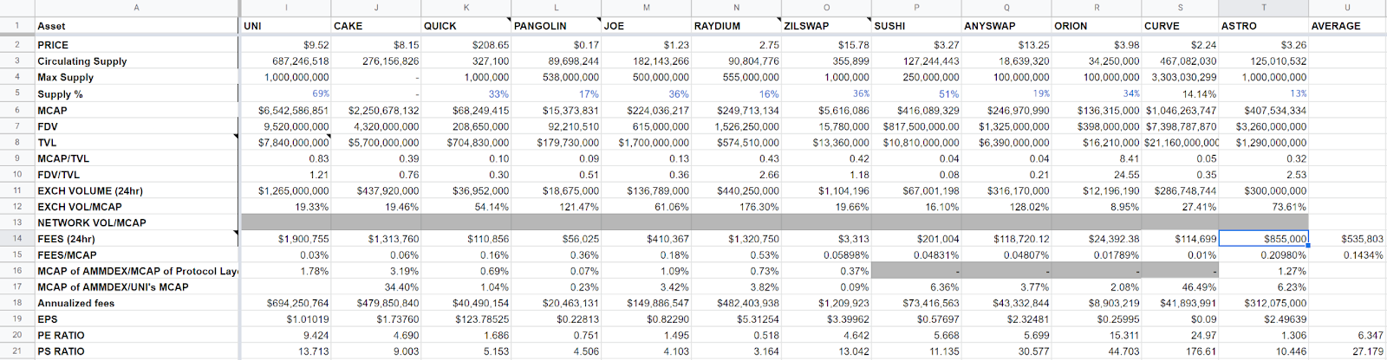This screenshot has width=1387, height=360.
Task: Click the PE RATIO row label
Action: pyautogui.click(x=136, y=335)
